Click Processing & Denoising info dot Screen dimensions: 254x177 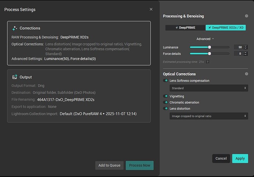[246, 16]
